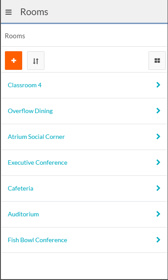Click the Rooms breadcrumb label
This screenshot has height=280, width=168.
pyautogui.click(x=15, y=36)
